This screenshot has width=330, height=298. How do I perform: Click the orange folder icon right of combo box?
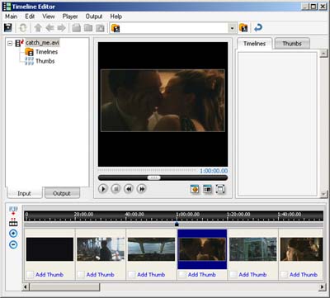pos(243,28)
